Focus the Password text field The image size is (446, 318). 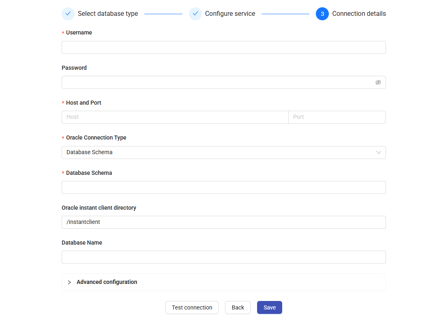pyautogui.click(x=217, y=82)
